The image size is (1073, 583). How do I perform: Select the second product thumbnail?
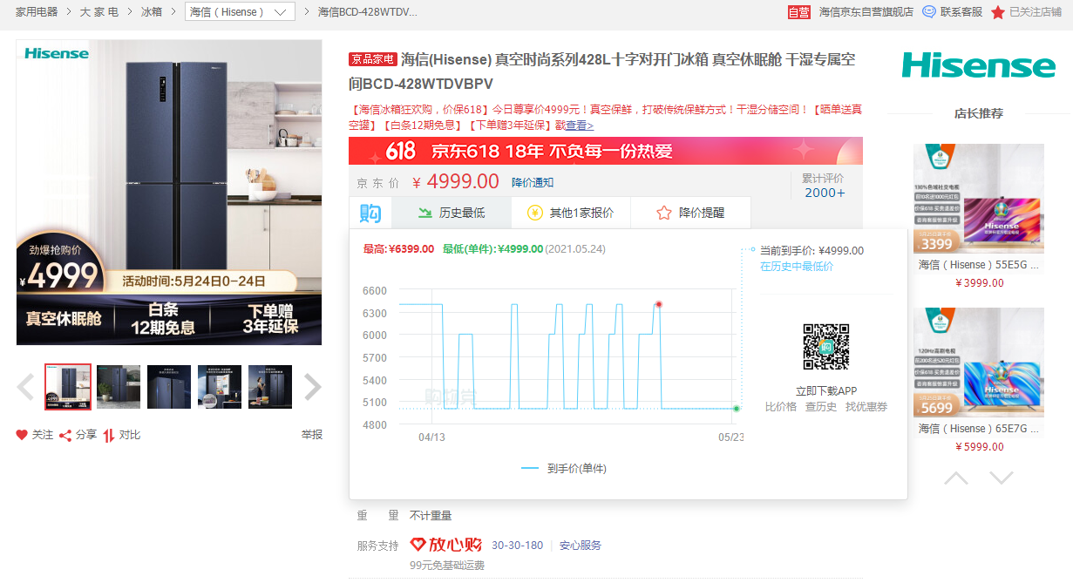pos(119,387)
